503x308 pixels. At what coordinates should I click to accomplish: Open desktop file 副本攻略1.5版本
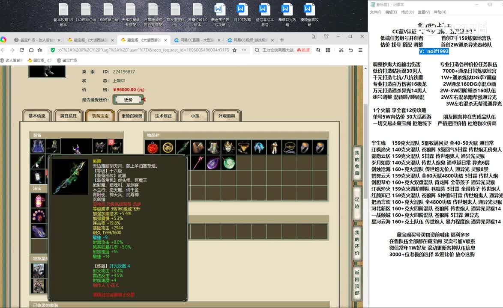[63, 15]
